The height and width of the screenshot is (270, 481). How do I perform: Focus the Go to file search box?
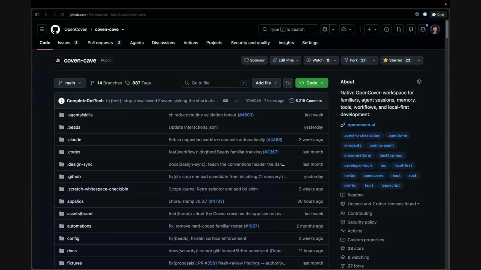tap(215, 83)
